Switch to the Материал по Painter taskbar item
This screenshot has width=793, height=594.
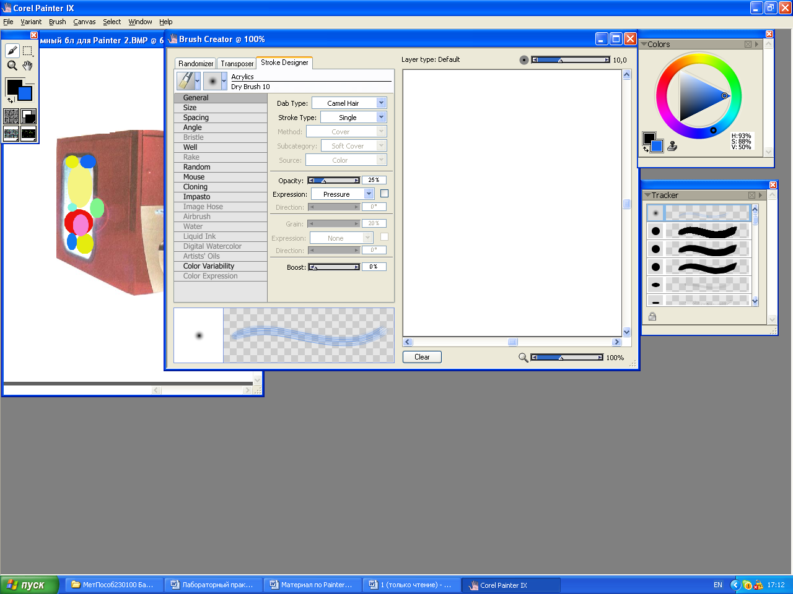312,585
